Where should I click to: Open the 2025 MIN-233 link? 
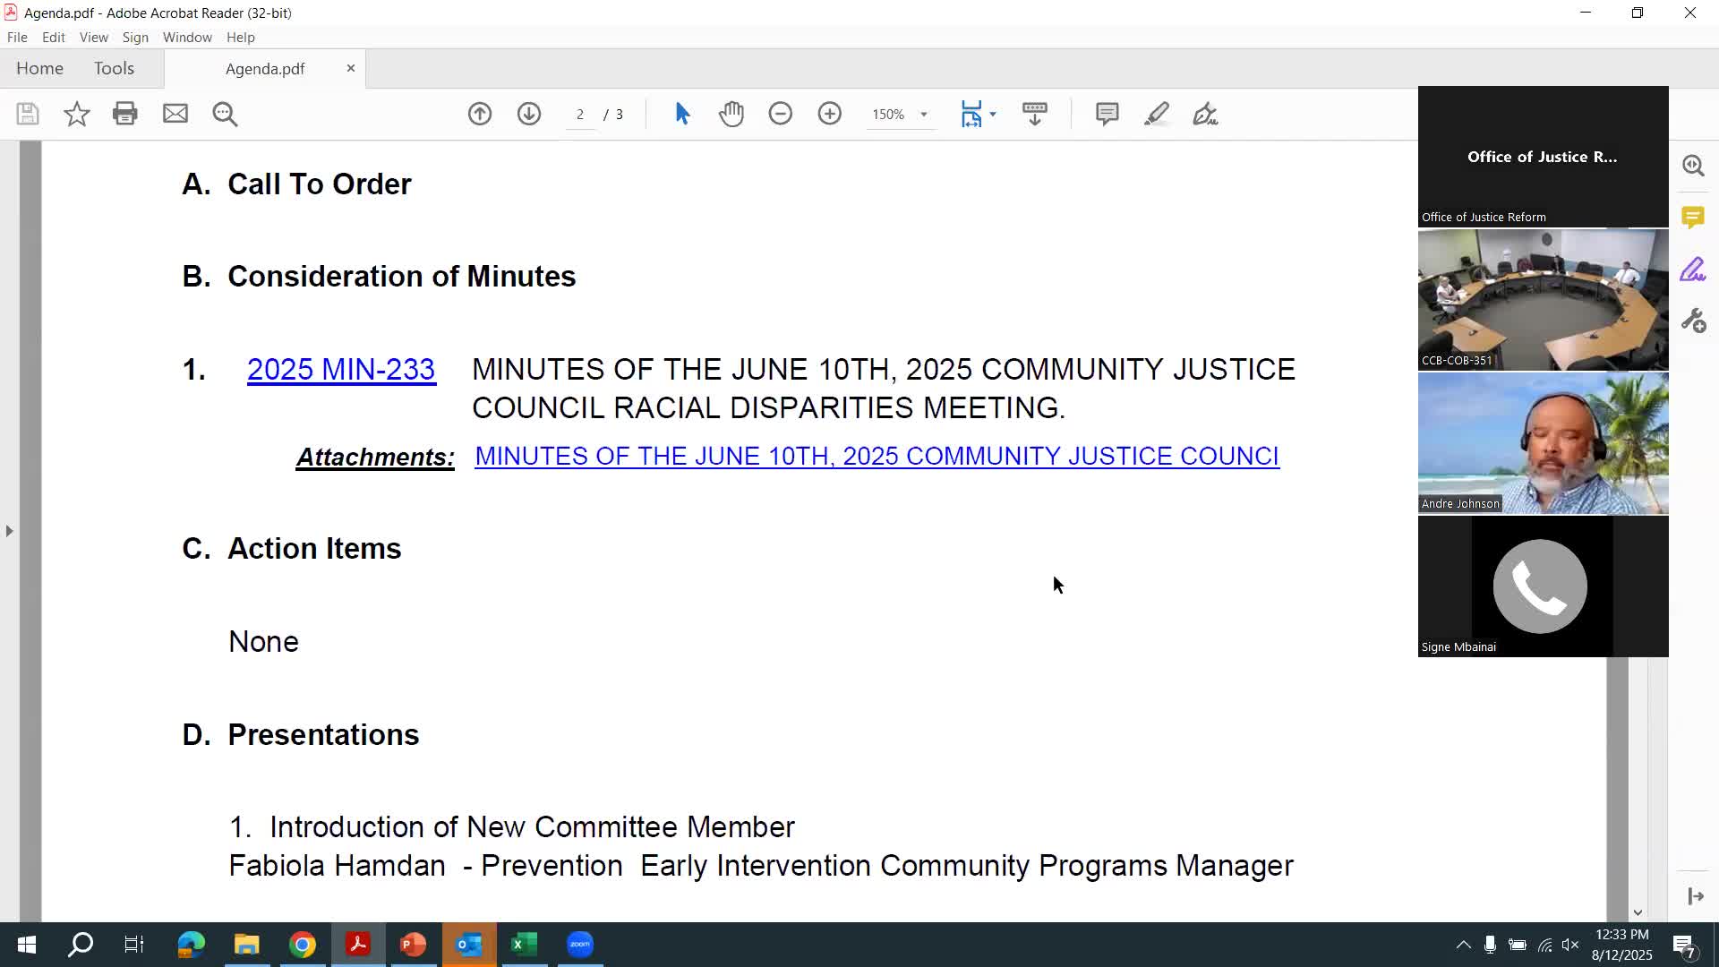341,370
